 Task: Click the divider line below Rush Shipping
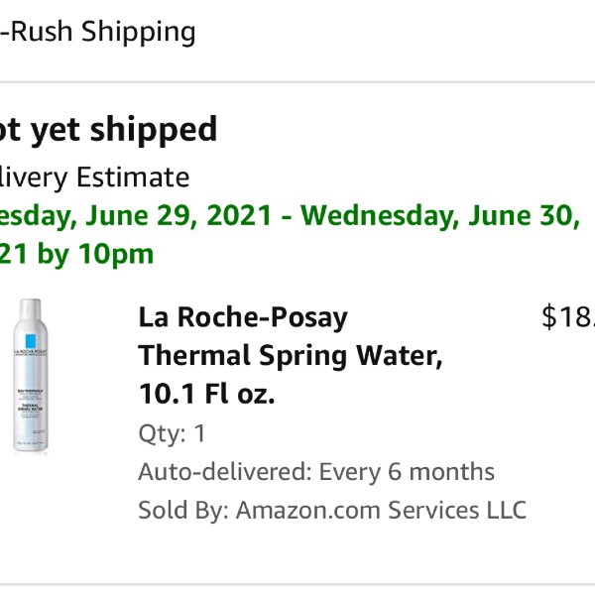click(297, 82)
